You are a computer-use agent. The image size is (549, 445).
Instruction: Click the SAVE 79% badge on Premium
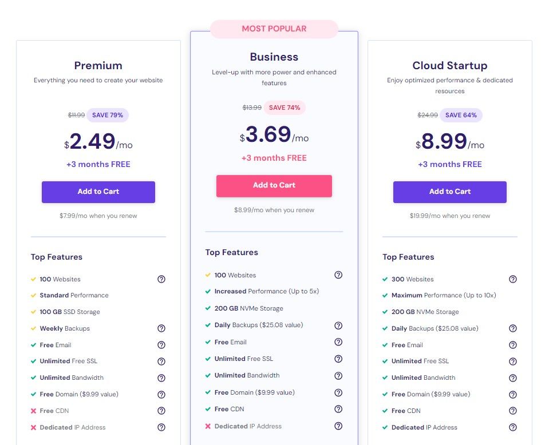108,115
